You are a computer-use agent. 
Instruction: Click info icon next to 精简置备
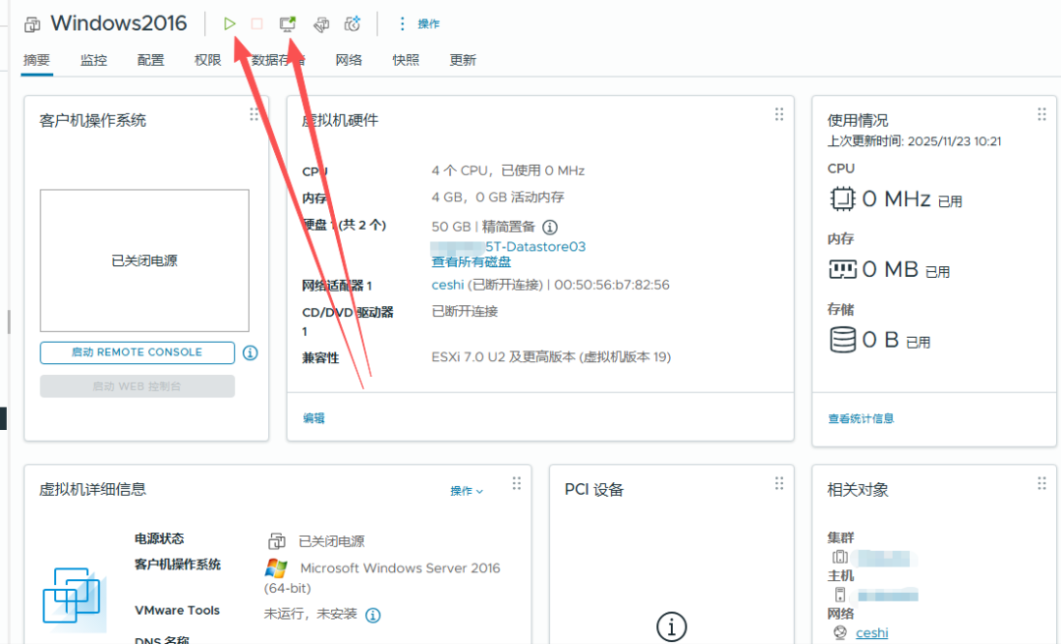tap(550, 227)
